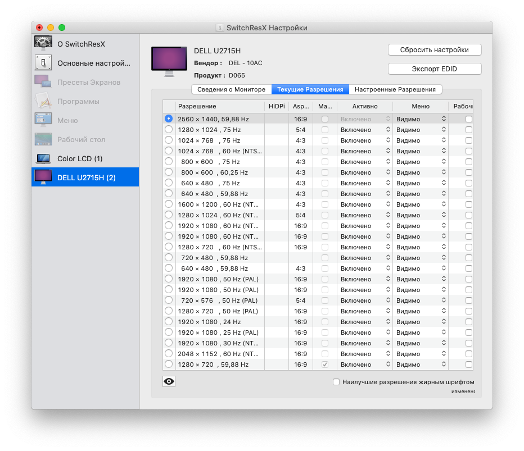Click the document icon in window title

[x=220, y=28]
